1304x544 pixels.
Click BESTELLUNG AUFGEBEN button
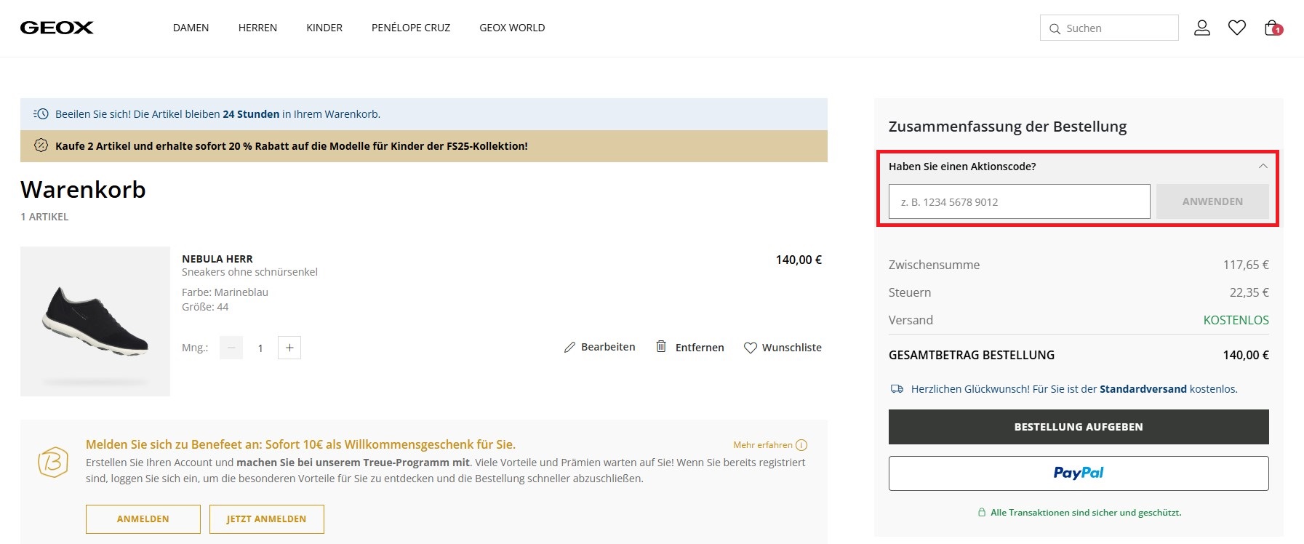(1079, 427)
